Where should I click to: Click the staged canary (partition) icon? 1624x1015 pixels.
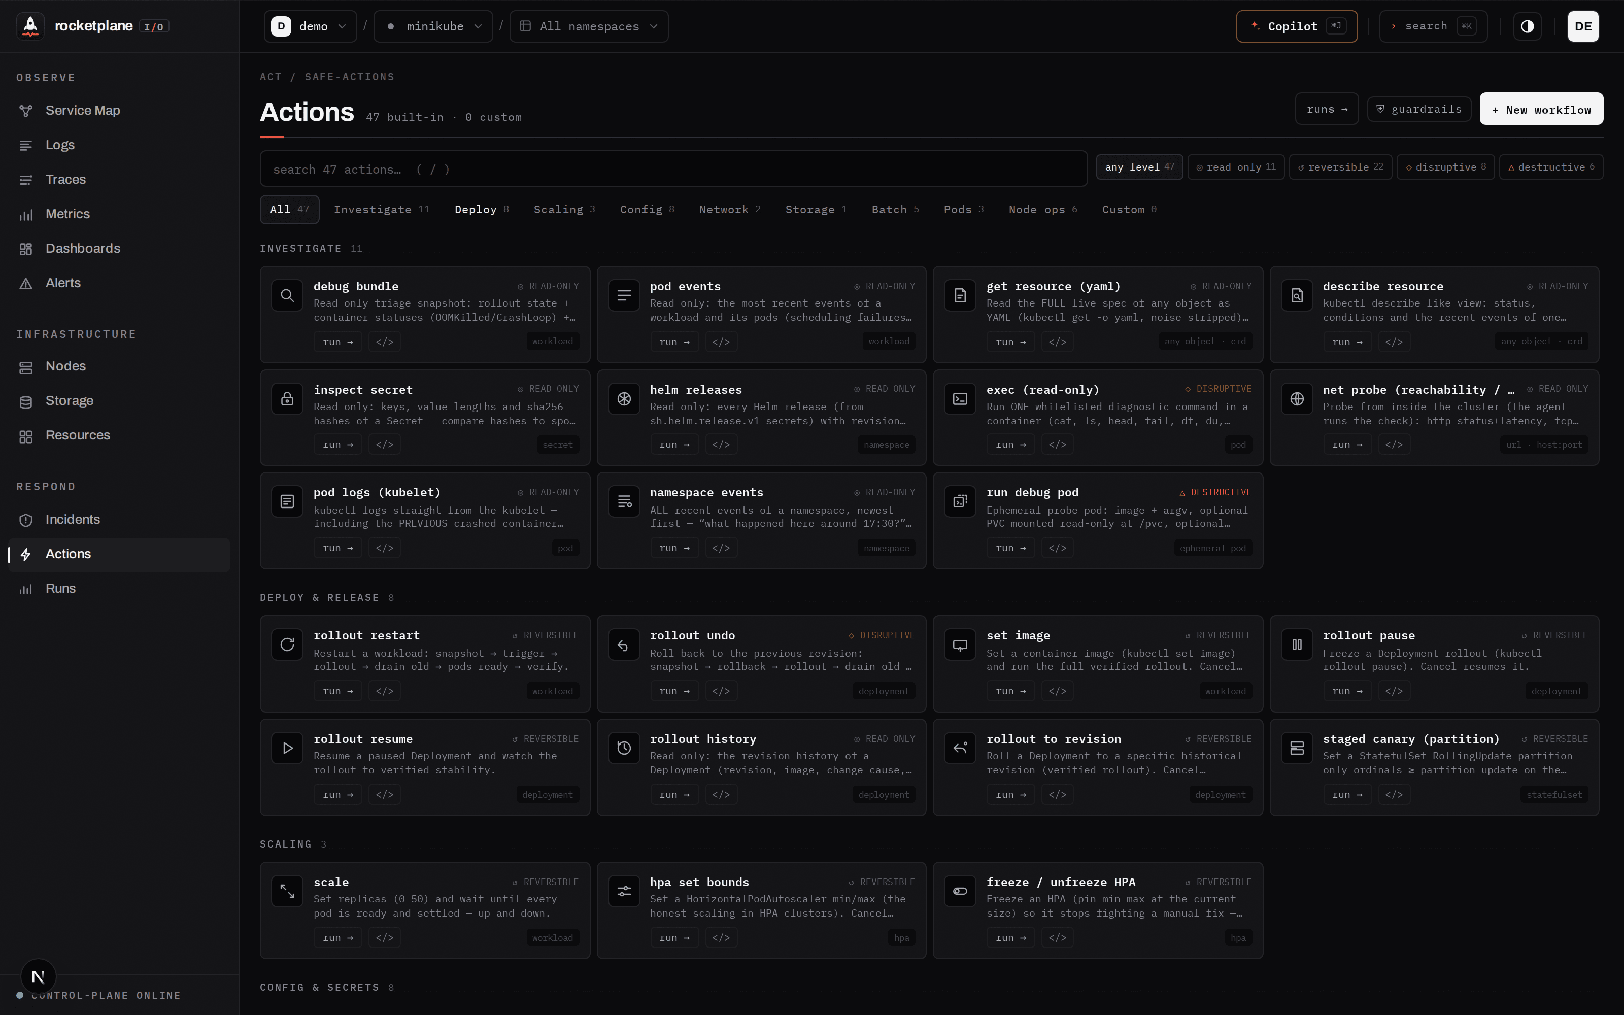1297,748
